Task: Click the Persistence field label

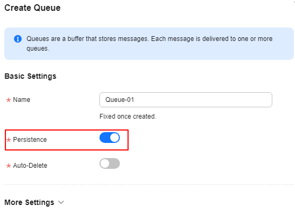Action: (x=30, y=140)
